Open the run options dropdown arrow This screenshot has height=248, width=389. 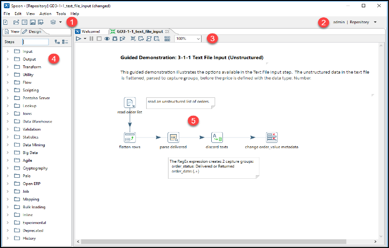click(85, 39)
